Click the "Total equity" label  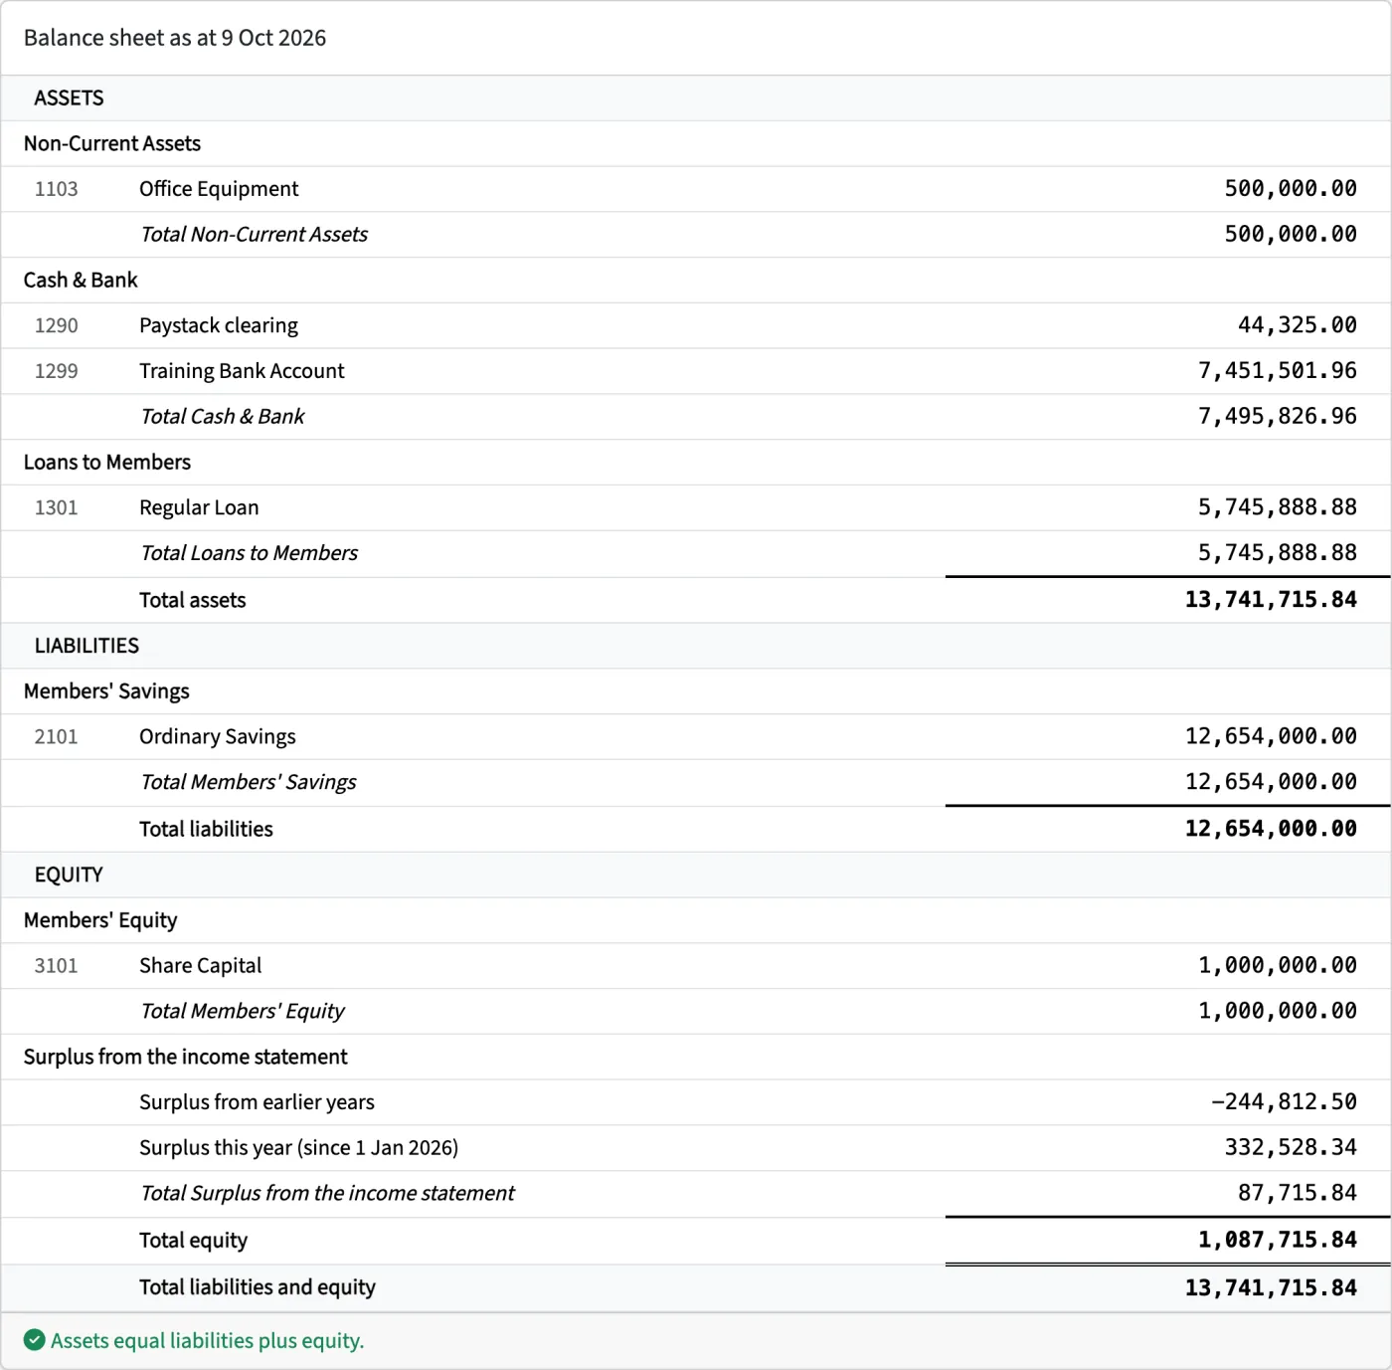(193, 1240)
